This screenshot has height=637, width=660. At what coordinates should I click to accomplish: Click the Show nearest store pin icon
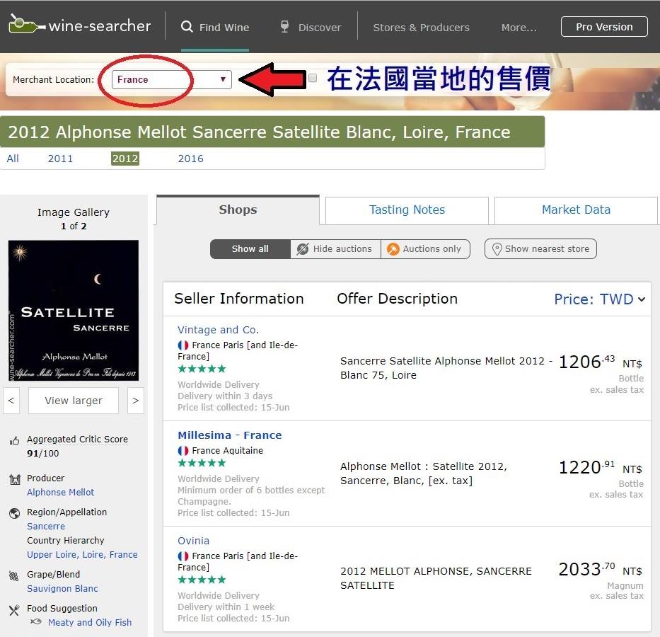point(497,249)
